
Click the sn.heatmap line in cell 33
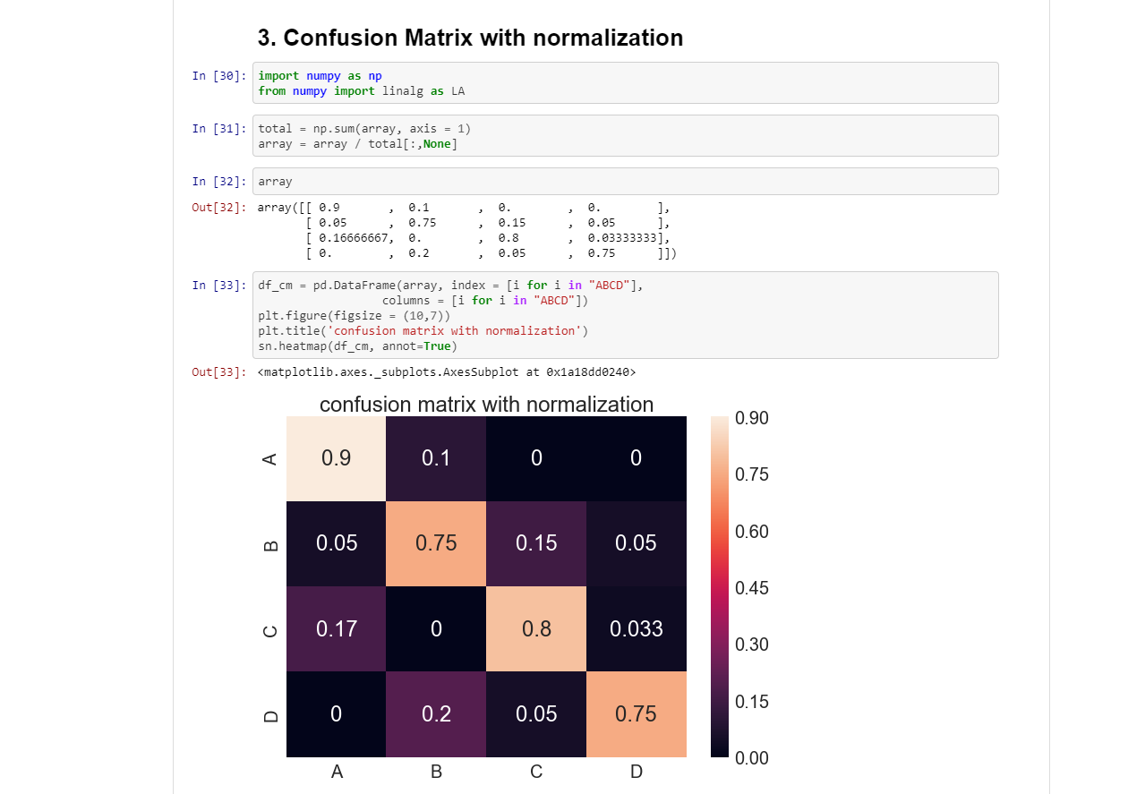click(x=356, y=346)
